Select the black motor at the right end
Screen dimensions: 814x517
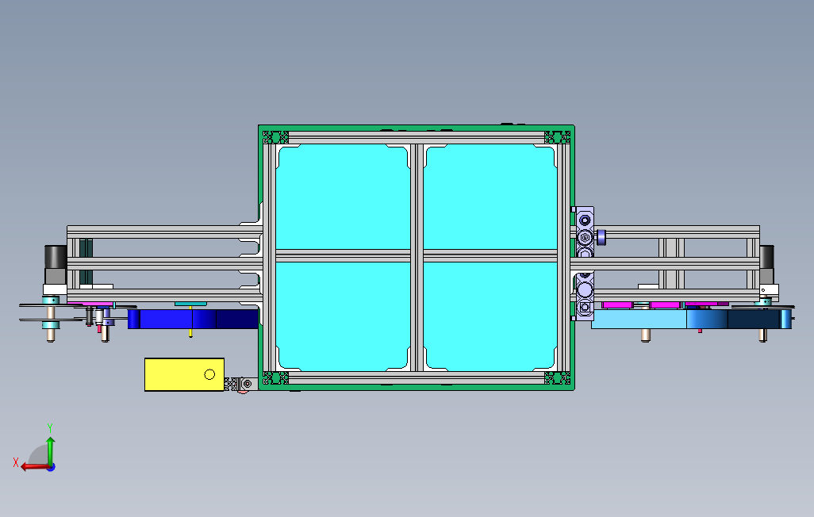coord(766,258)
